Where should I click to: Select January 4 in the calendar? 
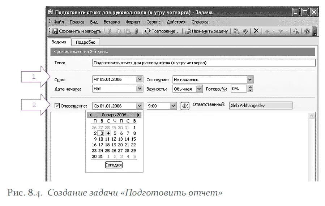pos(108,133)
